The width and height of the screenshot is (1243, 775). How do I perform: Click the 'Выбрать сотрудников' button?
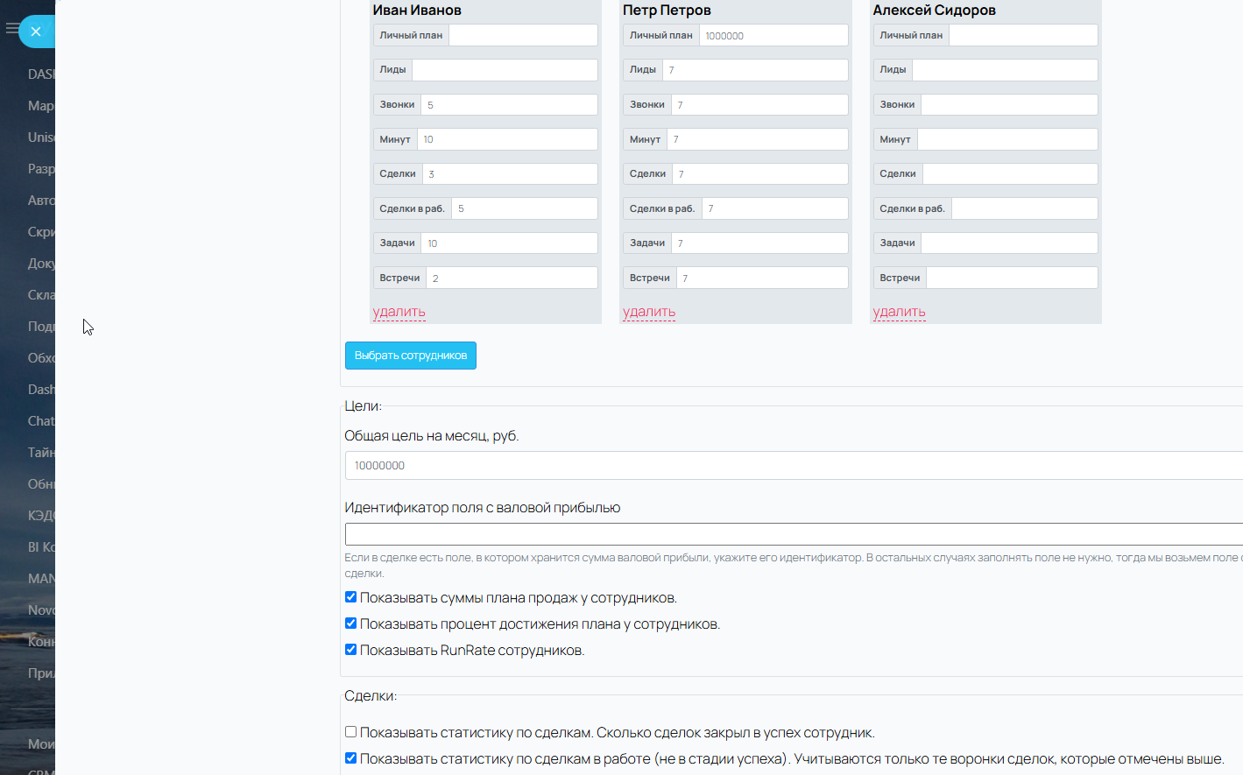point(411,356)
